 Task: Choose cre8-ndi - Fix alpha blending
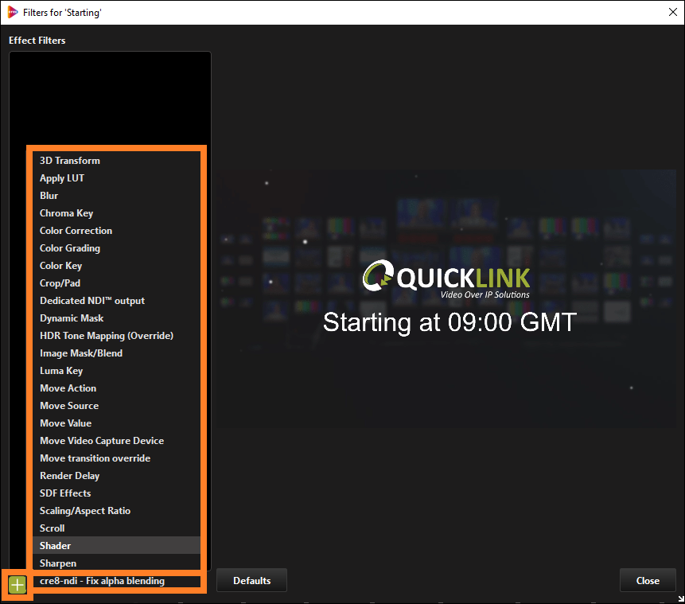pos(116,581)
